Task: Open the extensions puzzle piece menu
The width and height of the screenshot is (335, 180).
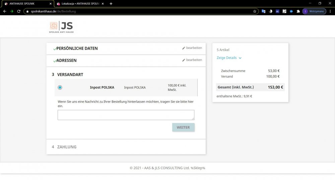Action: click(298, 11)
